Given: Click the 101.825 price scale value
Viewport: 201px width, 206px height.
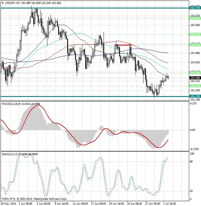Looking at the screenshot, I should (x=195, y=62).
